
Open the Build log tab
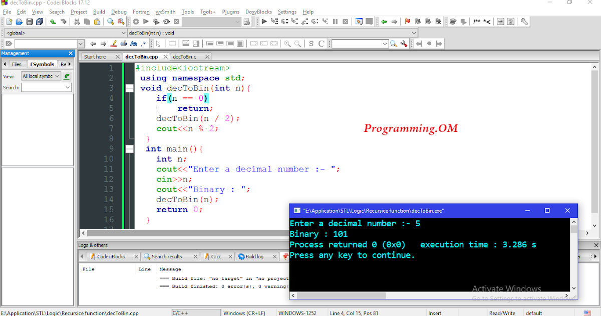(254, 256)
